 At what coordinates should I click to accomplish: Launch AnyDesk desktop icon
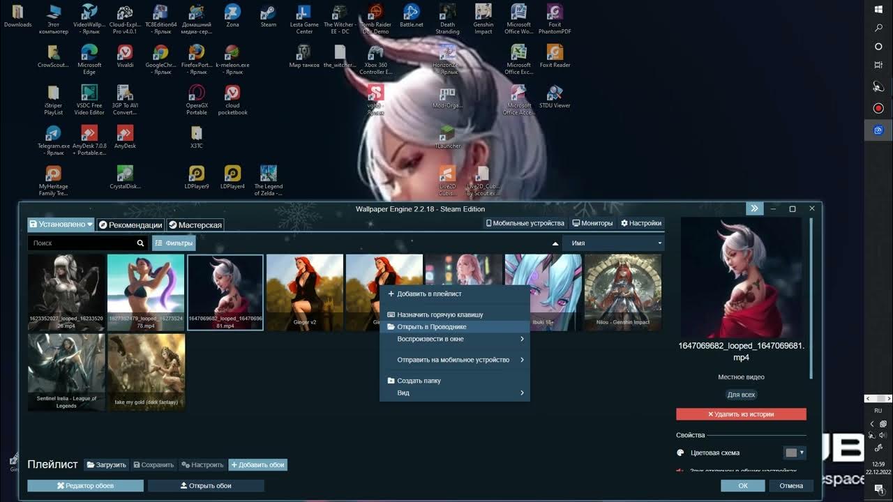tap(125, 137)
